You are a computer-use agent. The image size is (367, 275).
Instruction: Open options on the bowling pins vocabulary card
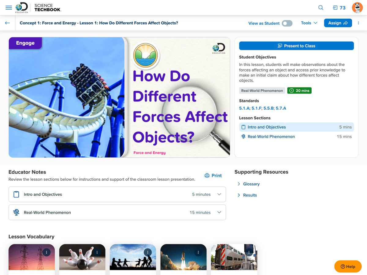pos(97,252)
